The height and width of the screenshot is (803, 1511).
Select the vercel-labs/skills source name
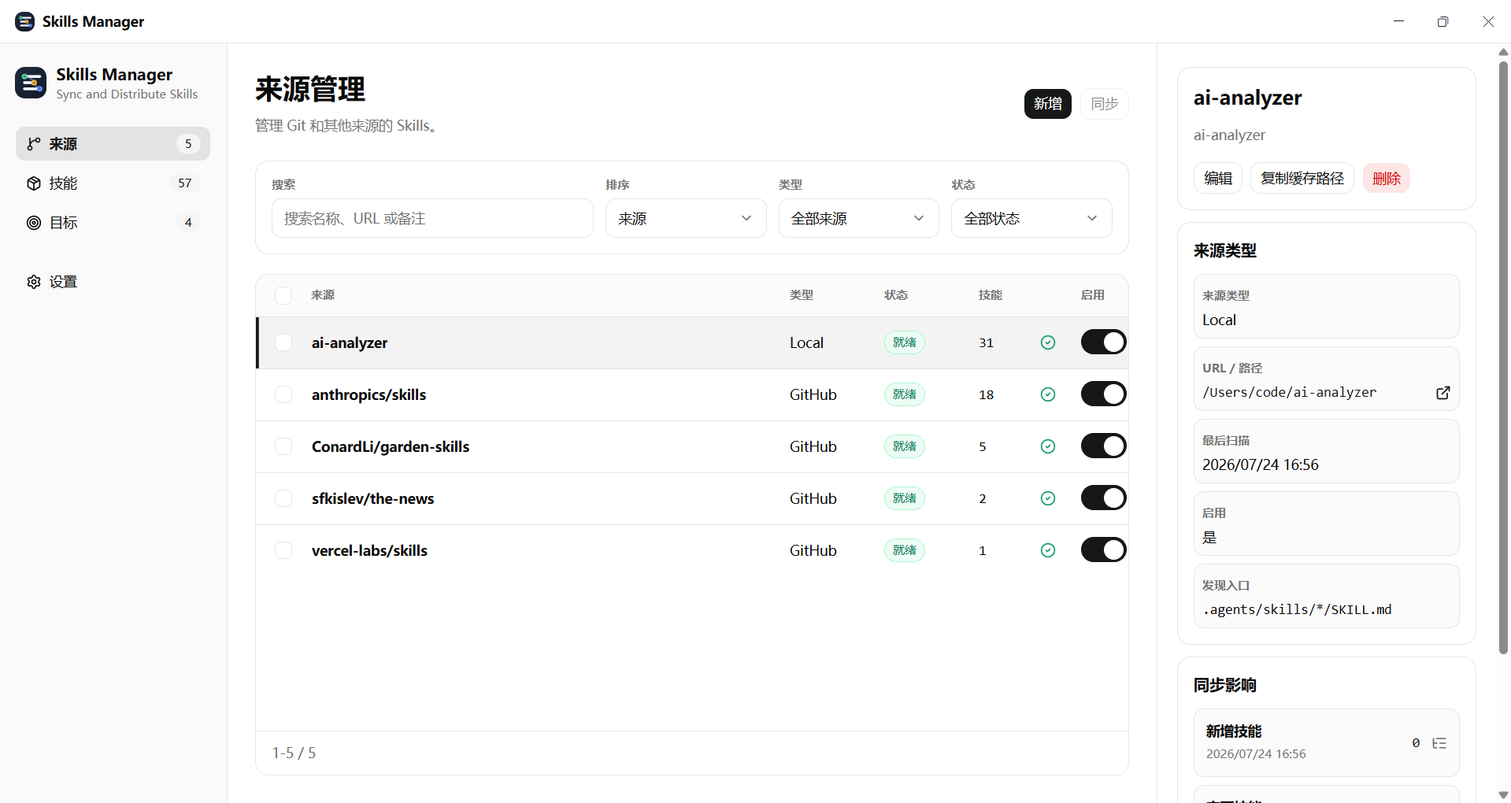point(369,550)
